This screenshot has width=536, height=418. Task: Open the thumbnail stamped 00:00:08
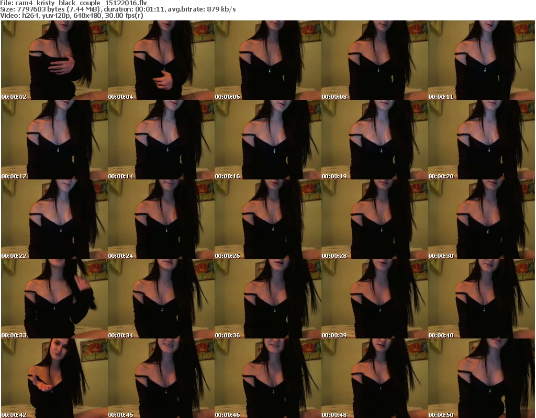tap(374, 60)
